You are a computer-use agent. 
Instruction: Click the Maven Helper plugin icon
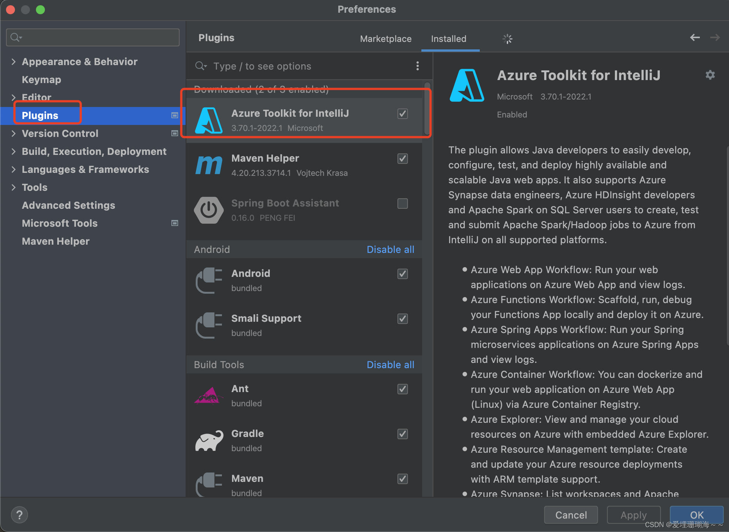click(x=209, y=165)
